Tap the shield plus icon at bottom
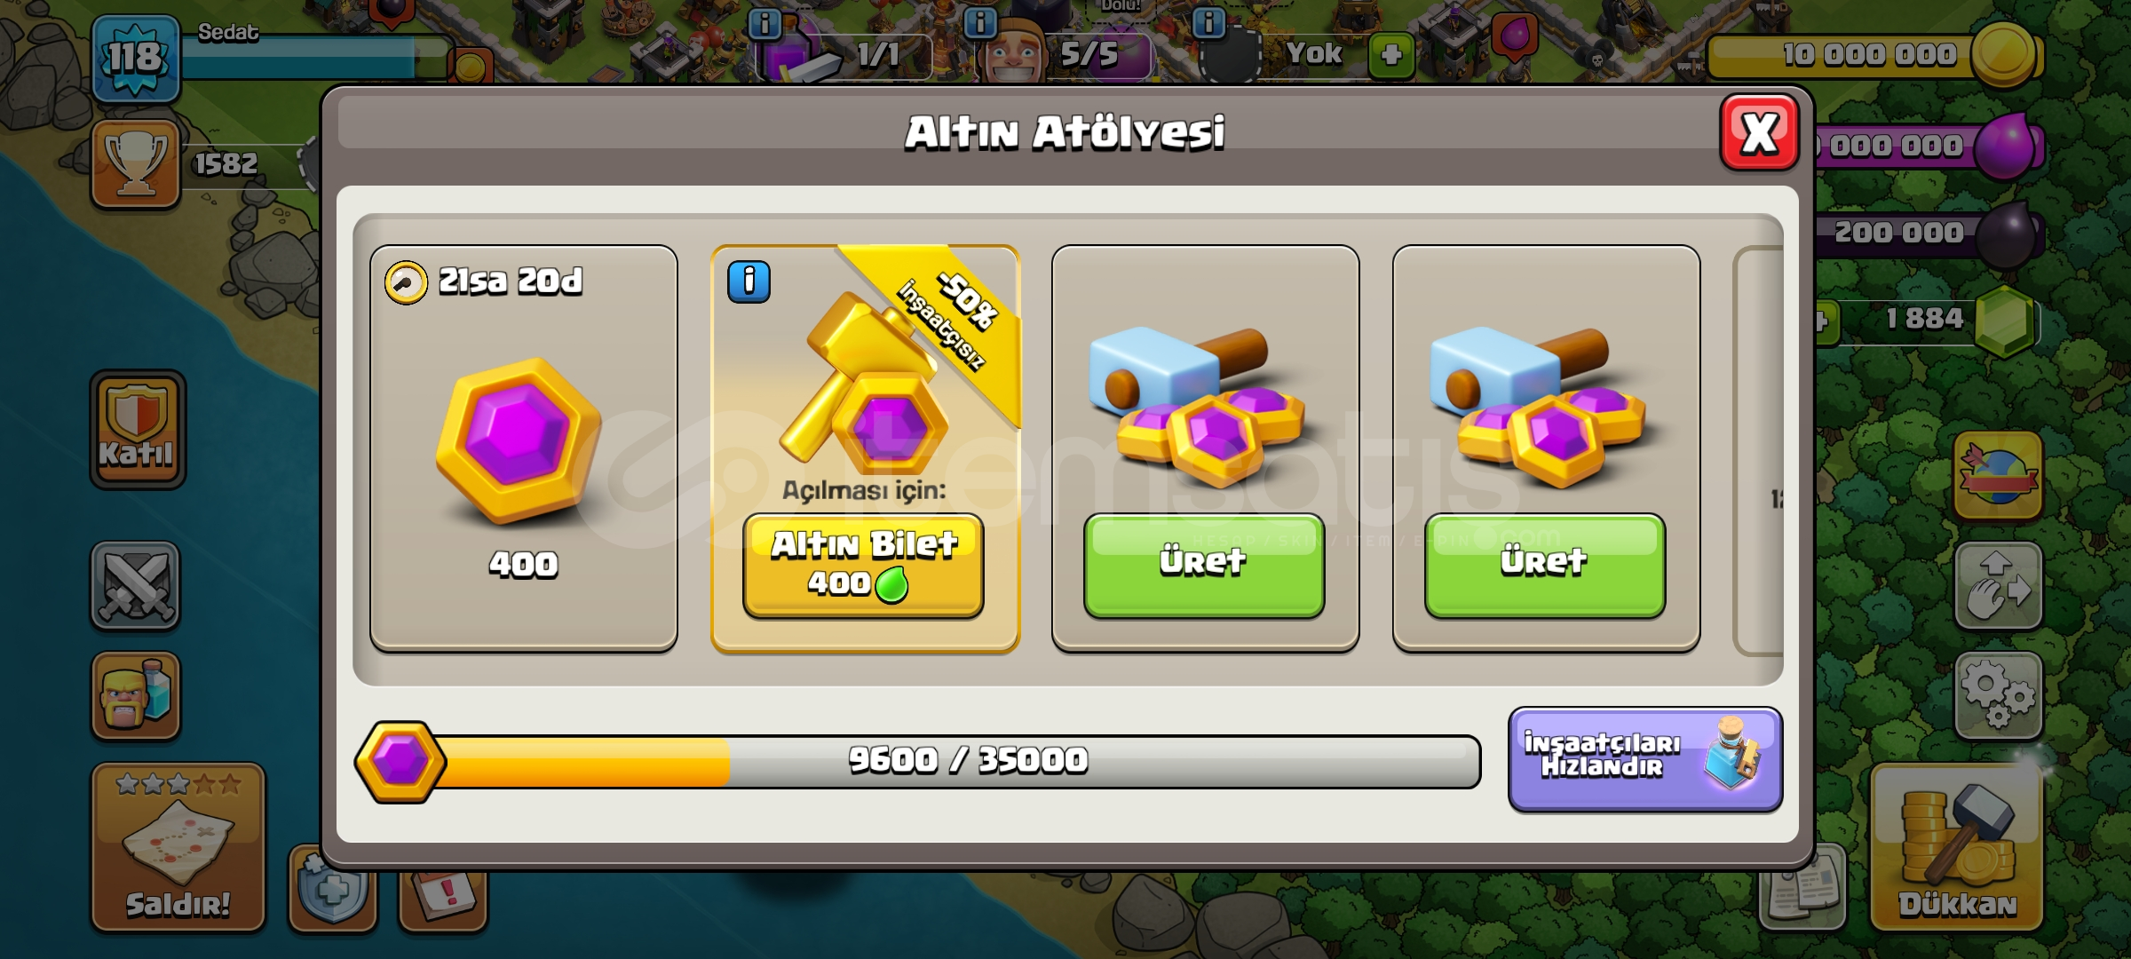Image resolution: width=2131 pixels, height=959 pixels. (333, 888)
